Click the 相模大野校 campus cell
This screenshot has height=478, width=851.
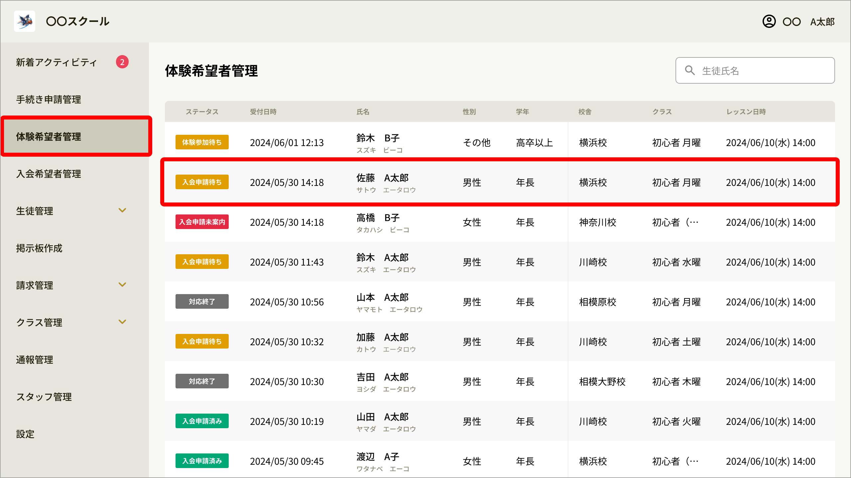pos(602,381)
